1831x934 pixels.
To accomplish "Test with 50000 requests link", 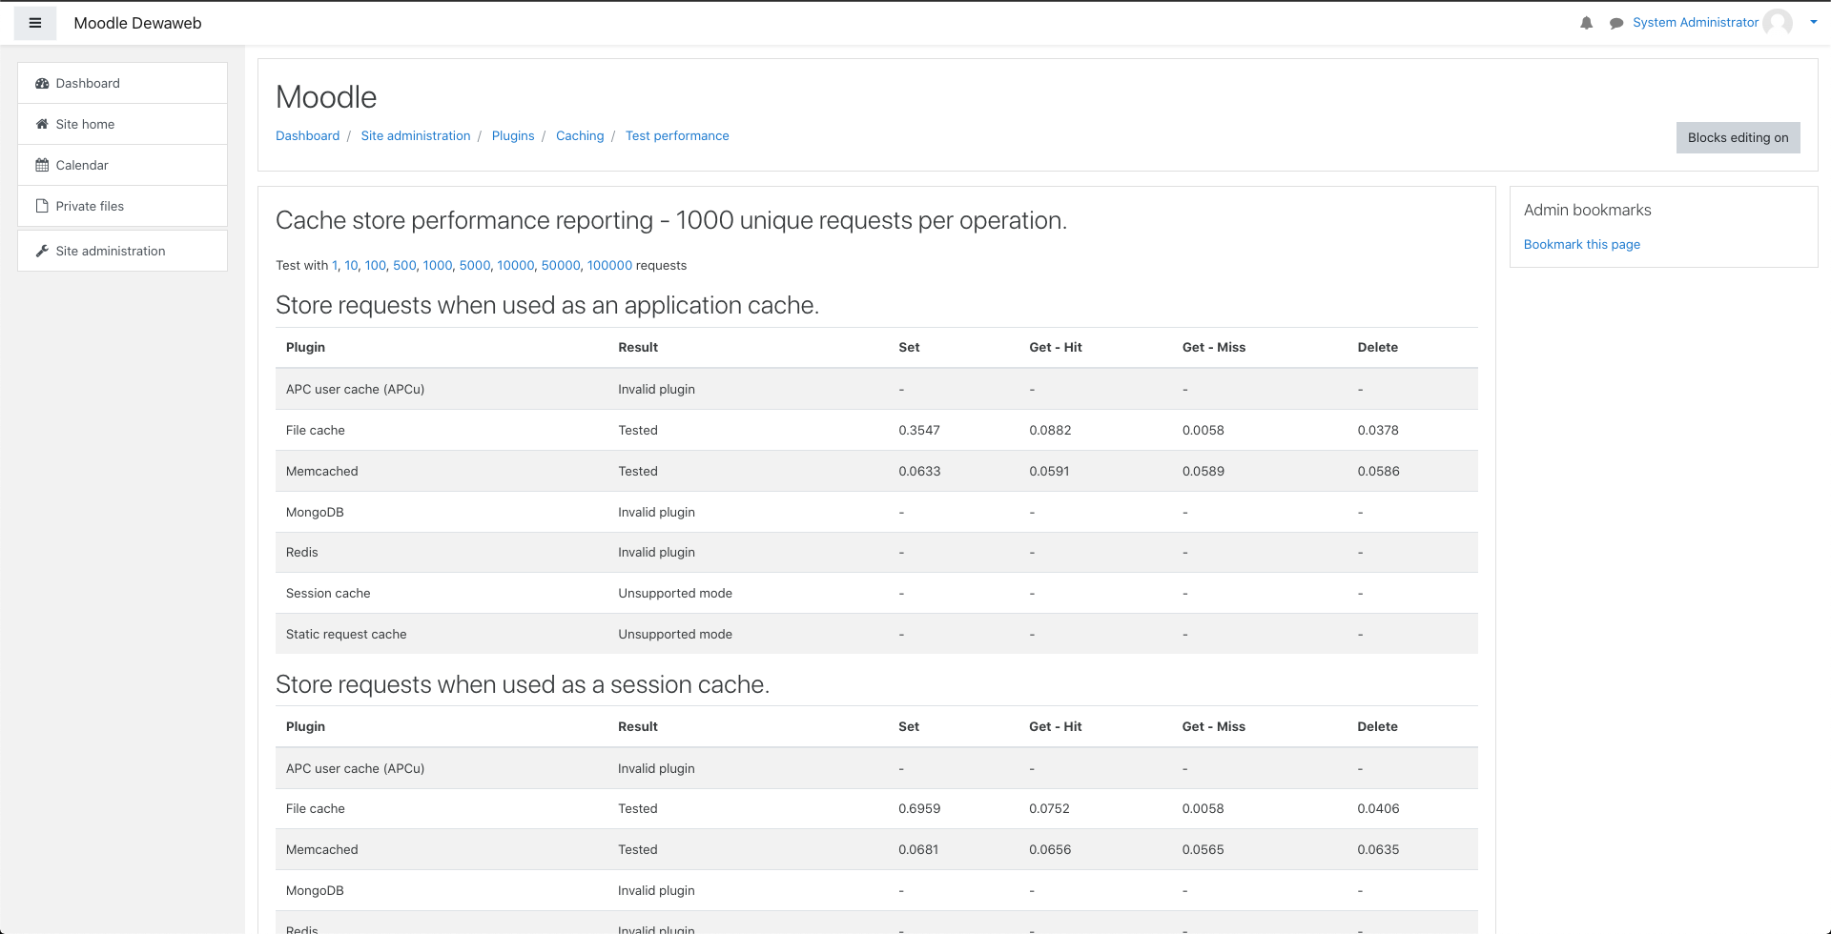I will [x=561, y=265].
